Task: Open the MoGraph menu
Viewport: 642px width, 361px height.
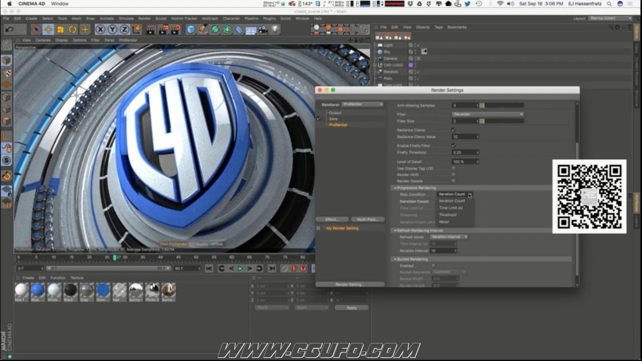Action: click(x=210, y=19)
